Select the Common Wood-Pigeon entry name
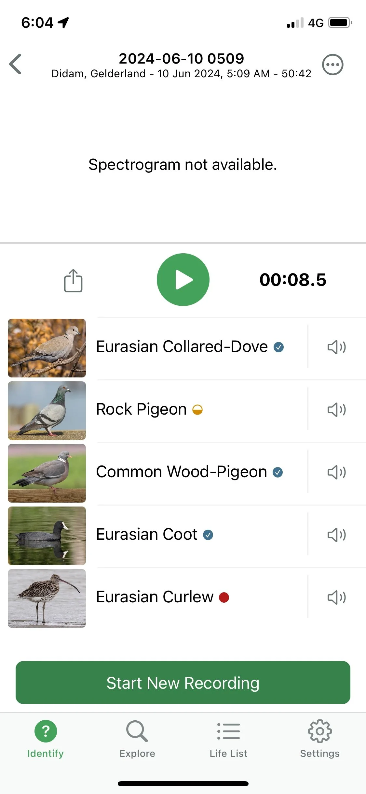The image size is (366, 794). [x=182, y=472]
